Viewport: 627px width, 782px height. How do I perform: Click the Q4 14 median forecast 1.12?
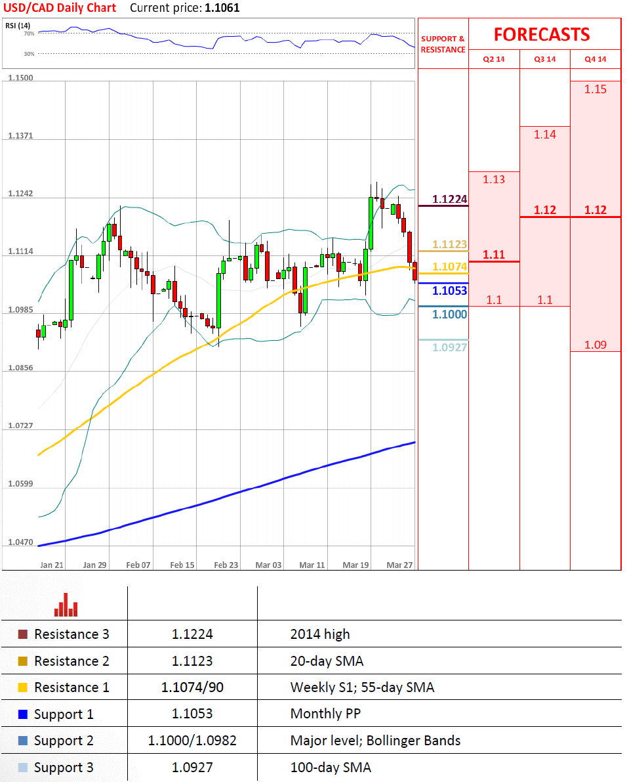coord(596,210)
